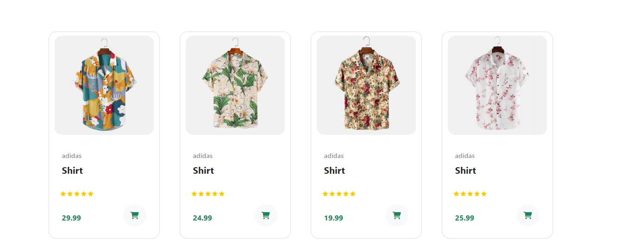This screenshot has width=622, height=252.
Task: Click the Shirt title above 25.99
Action: pyautogui.click(x=465, y=170)
